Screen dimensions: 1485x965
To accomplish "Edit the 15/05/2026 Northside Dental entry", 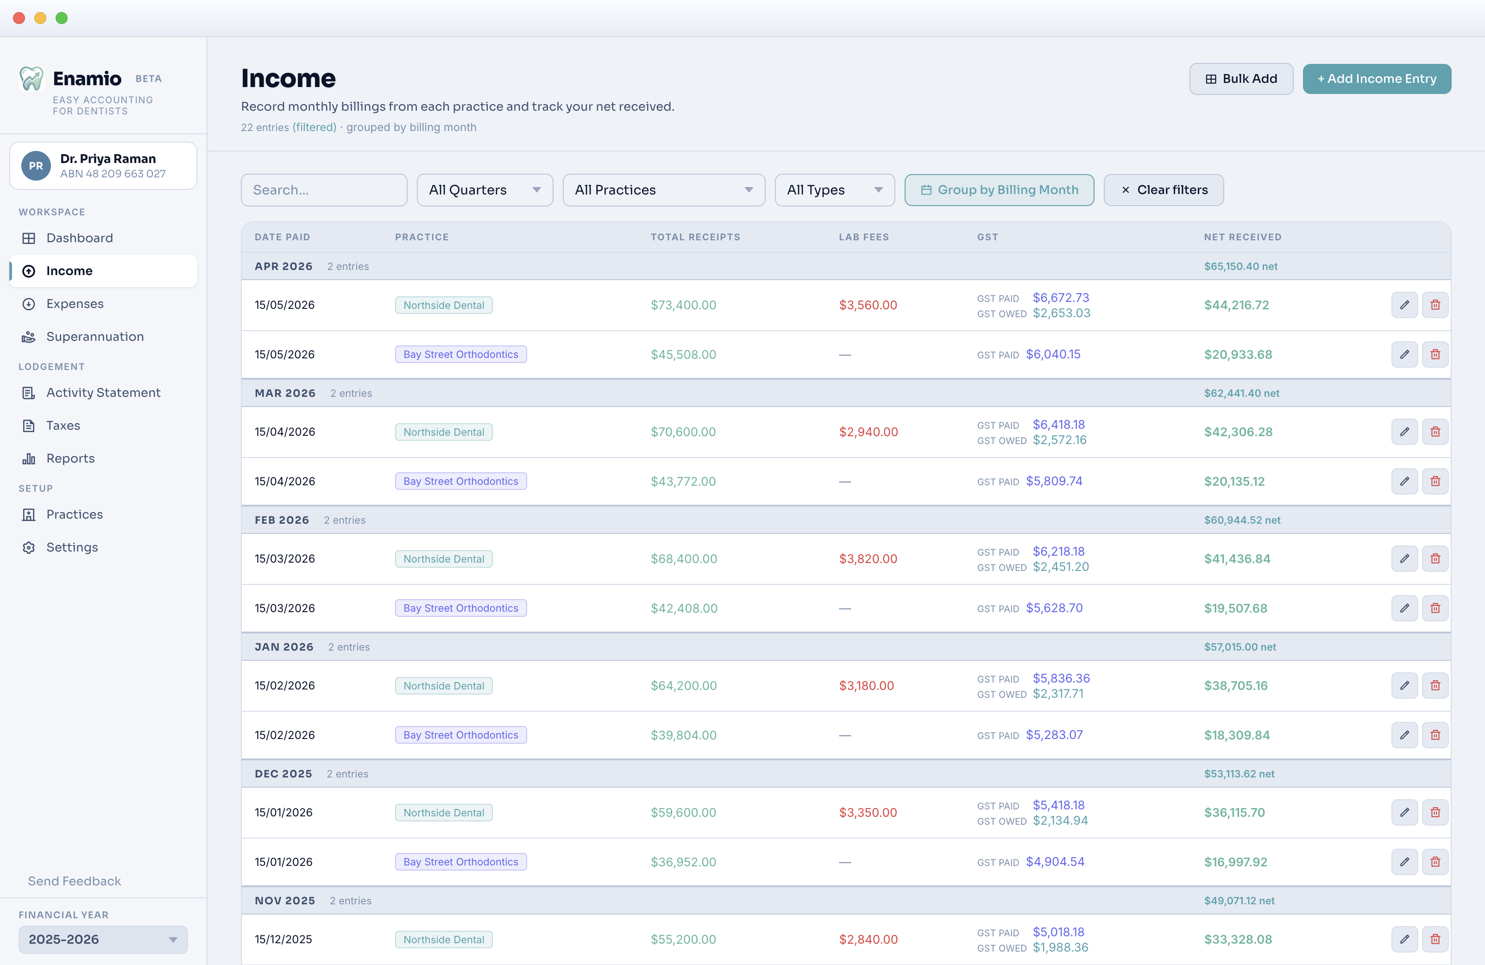I will pyautogui.click(x=1404, y=305).
